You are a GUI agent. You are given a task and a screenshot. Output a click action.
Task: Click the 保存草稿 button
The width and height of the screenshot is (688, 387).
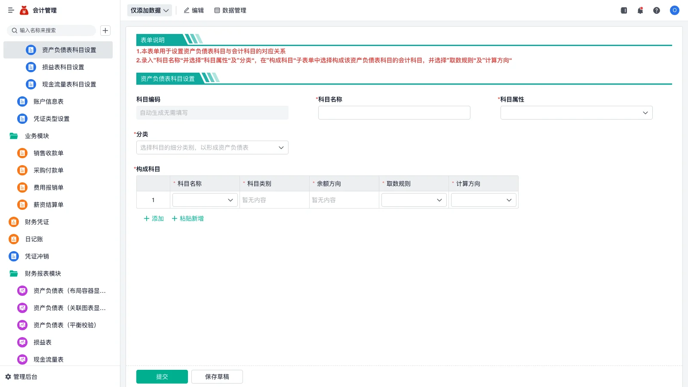pyautogui.click(x=217, y=377)
